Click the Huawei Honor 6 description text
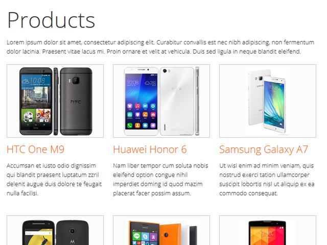Image resolution: width=327 pixels, height=245 pixels. (x=160, y=179)
